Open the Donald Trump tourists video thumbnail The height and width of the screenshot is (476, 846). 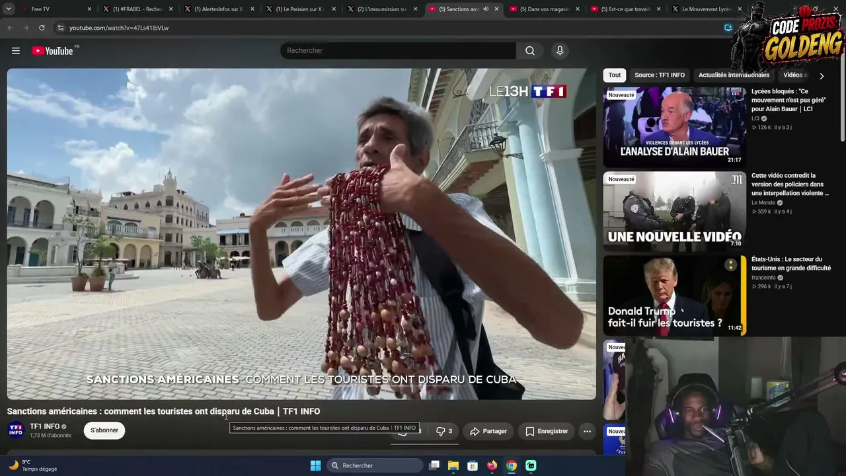(x=674, y=295)
